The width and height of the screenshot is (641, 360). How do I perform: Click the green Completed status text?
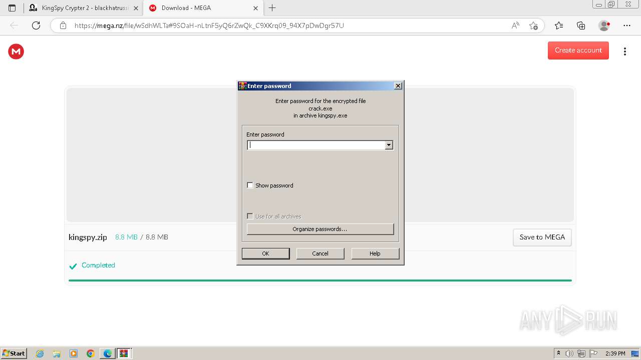98,265
